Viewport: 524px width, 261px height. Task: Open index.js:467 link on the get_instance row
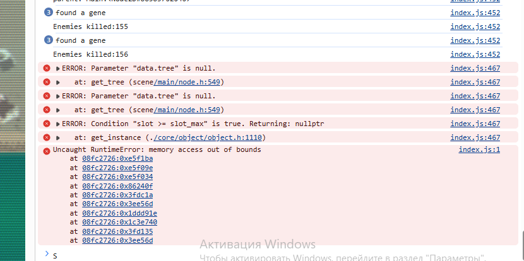click(x=475, y=137)
